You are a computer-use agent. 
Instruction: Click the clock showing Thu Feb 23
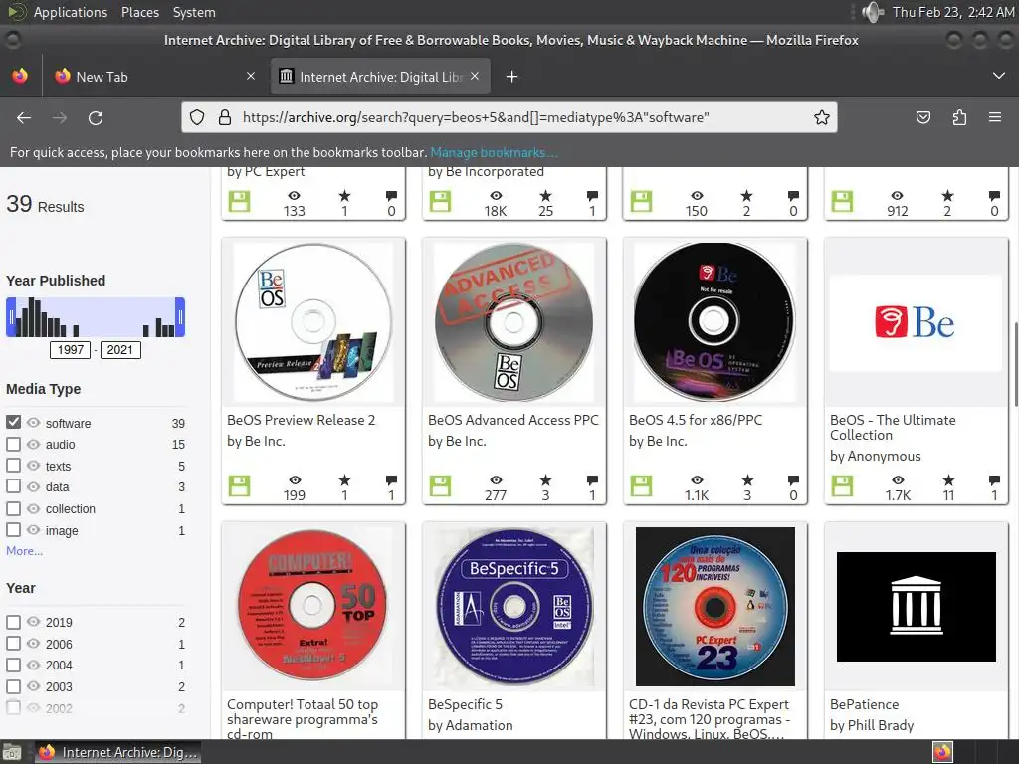(x=952, y=12)
